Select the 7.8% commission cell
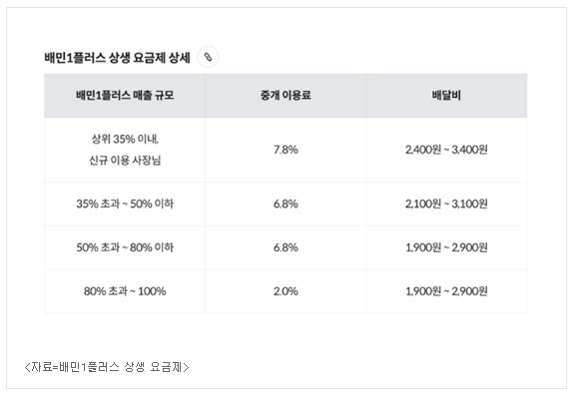Screen dimensions: 570x394 pos(285,150)
